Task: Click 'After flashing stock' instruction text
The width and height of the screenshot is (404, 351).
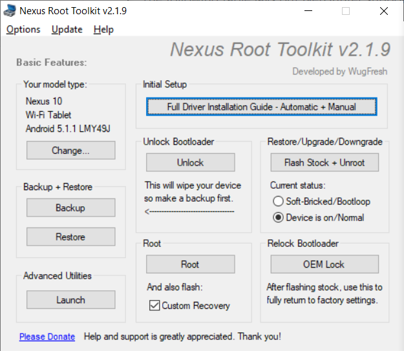Action: (324, 293)
